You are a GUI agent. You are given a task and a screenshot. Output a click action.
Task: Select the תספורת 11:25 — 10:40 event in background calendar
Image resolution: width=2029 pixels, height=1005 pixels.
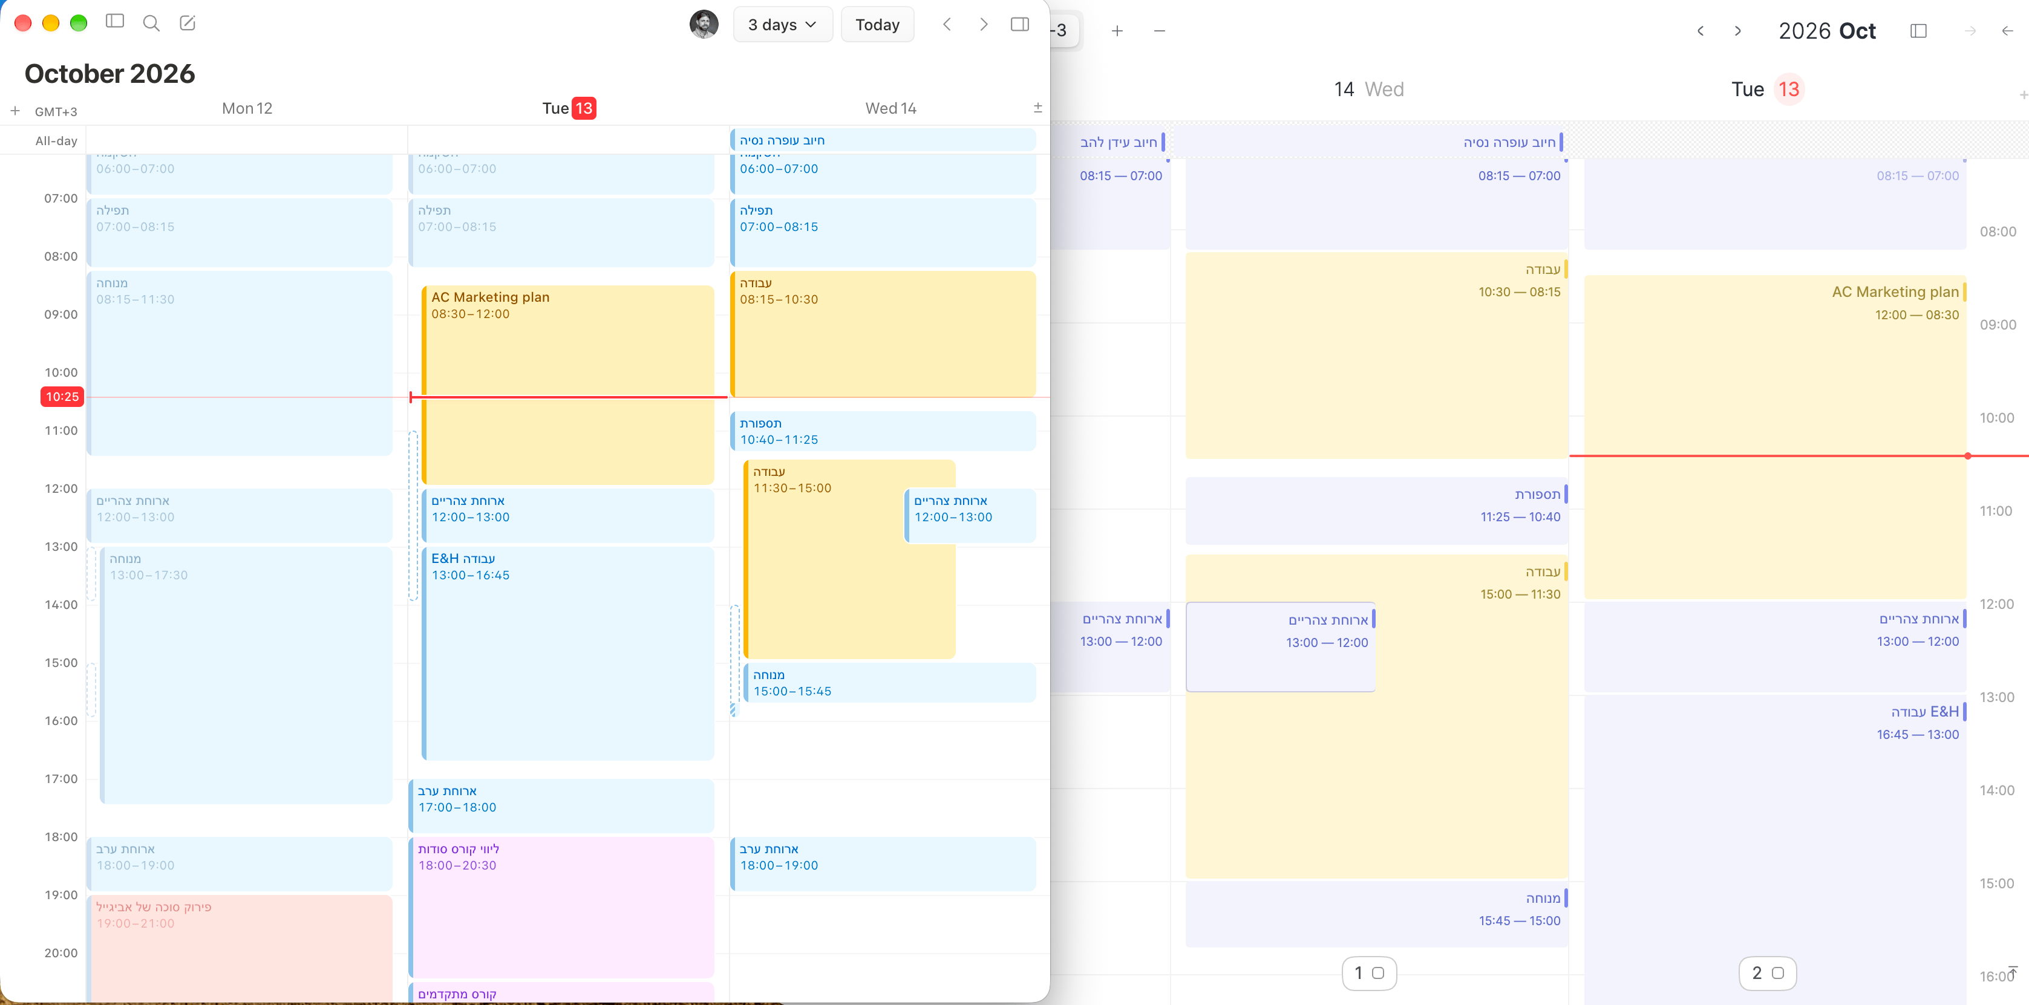[1376, 510]
